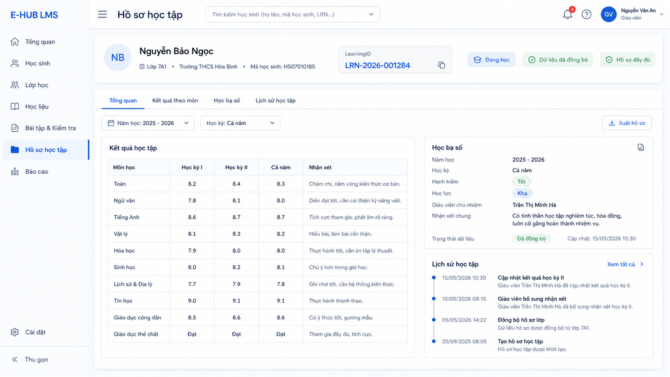Open the Học kỳ: Cả năm dropdown
Viewport: 670px width, 377px height.
pos(240,123)
